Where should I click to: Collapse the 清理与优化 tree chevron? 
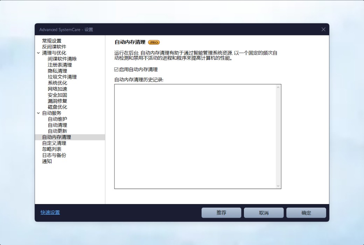point(38,53)
